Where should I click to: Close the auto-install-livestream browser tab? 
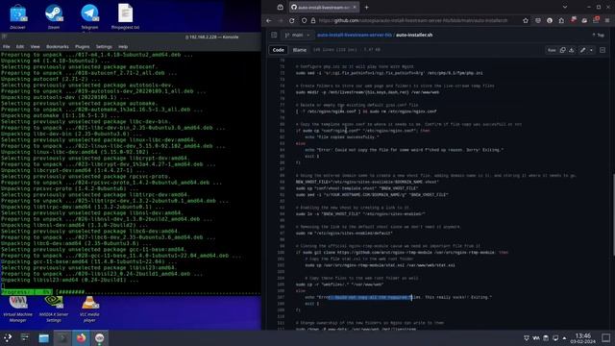355,8
